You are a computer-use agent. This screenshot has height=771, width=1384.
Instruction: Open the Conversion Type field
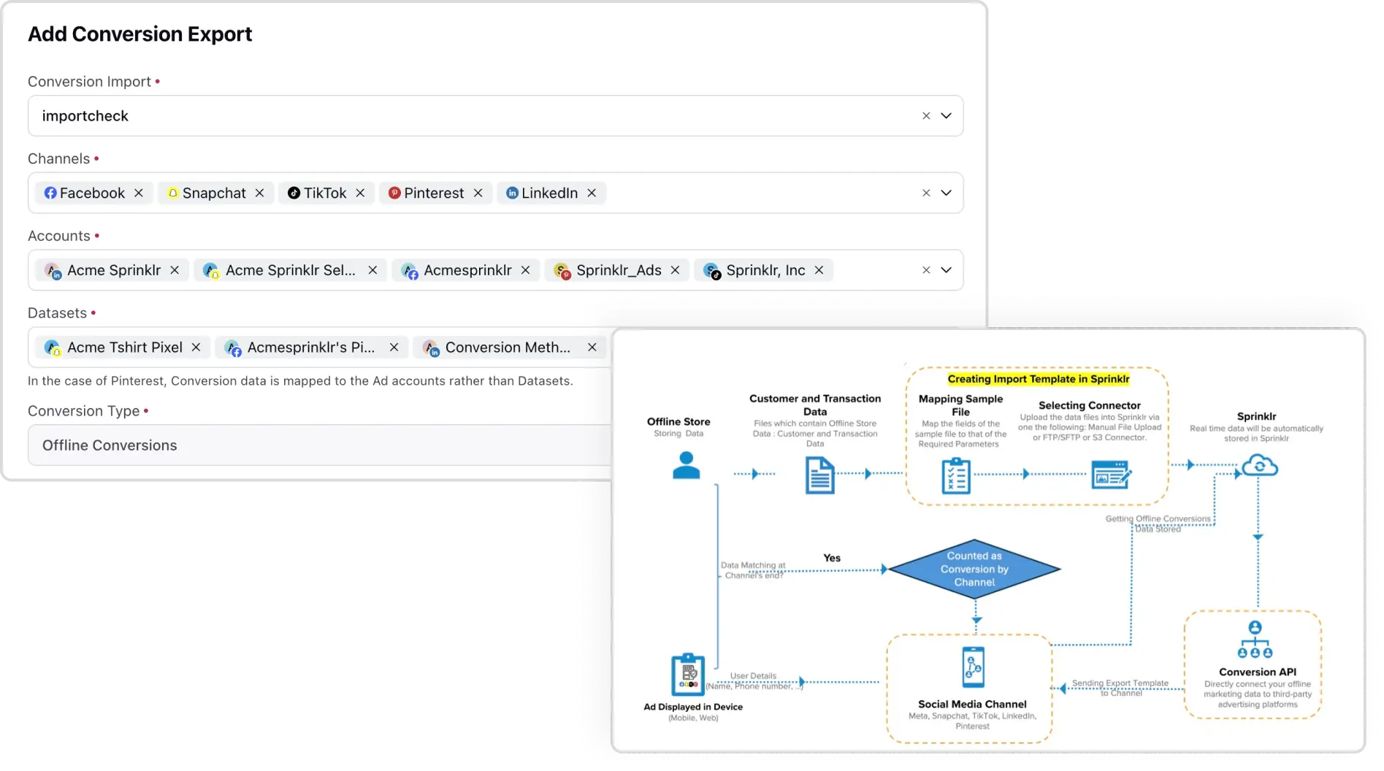(x=320, y=445)
